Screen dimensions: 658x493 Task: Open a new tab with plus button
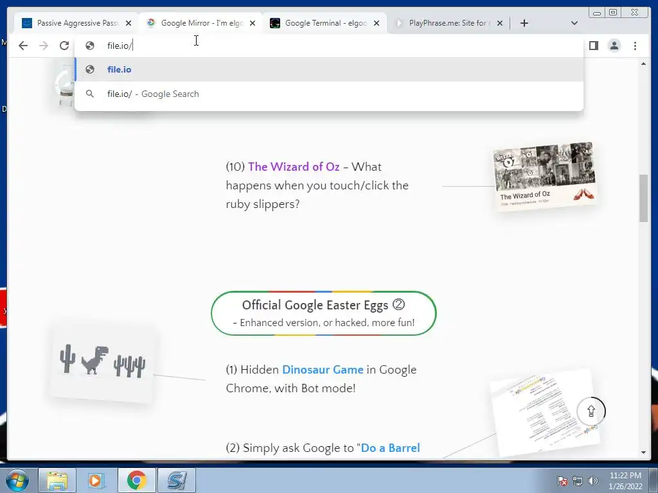pos(524,23)
